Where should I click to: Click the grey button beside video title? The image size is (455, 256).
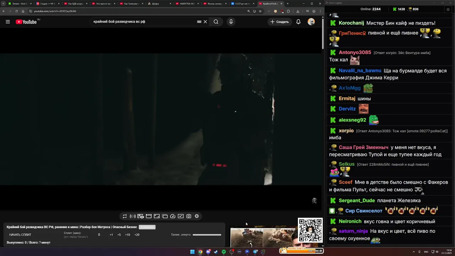point(147,227)
